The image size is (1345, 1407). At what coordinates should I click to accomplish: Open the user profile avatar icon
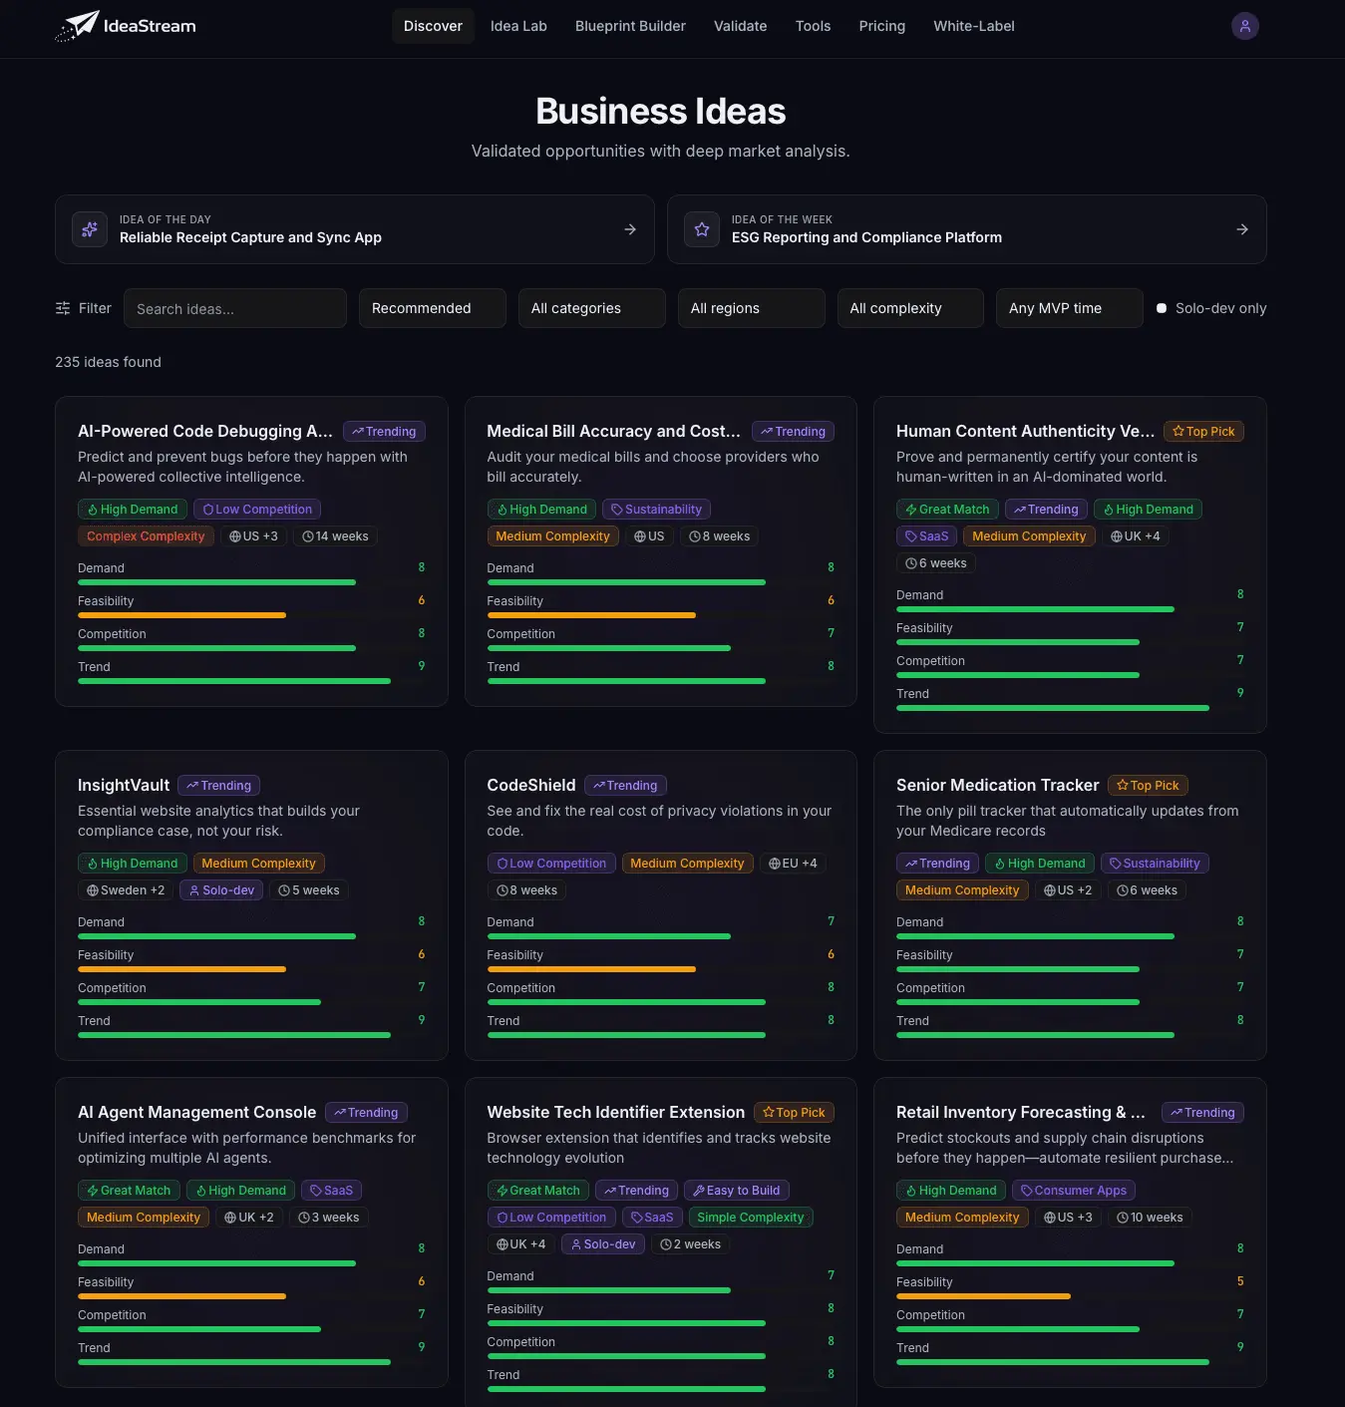click(x=1245, y=26)
